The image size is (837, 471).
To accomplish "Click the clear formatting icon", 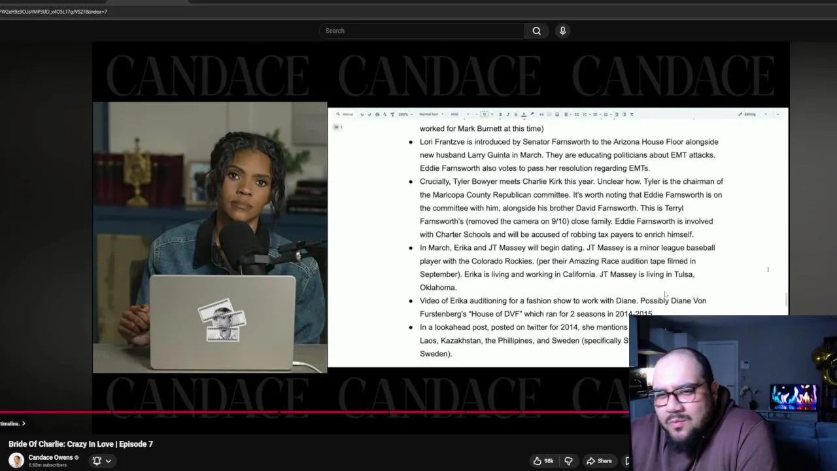I will click(632, 114).
